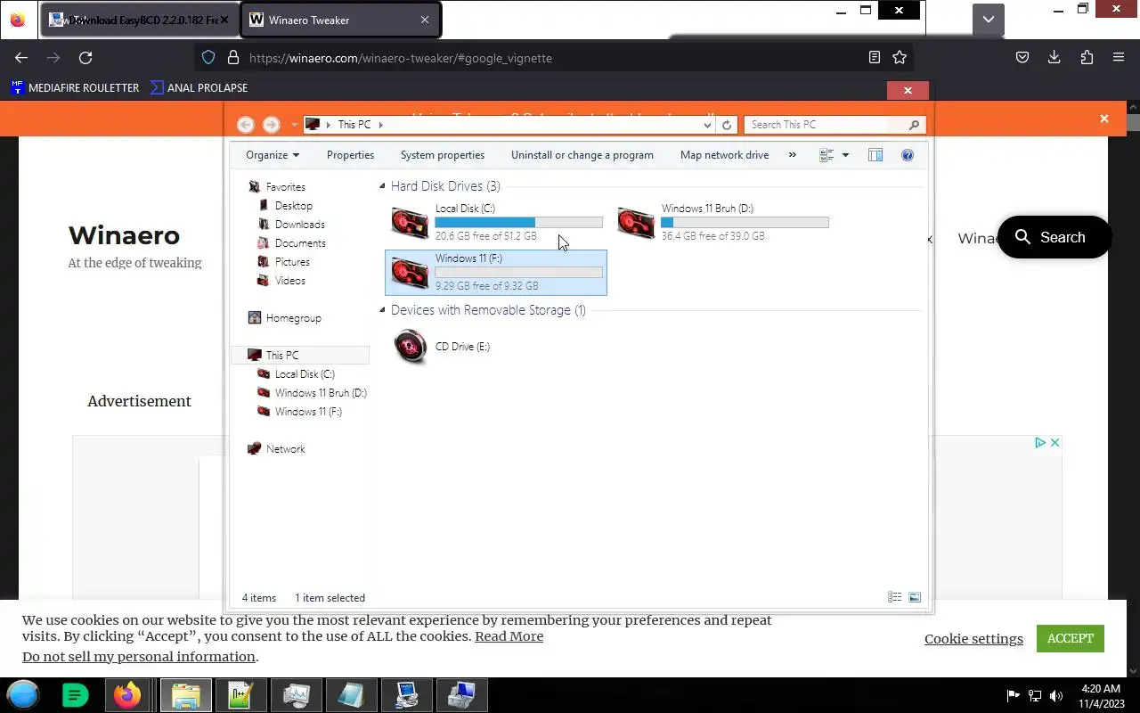Open Firefox list all tabs dropdown
Image resolution: width=1140 pixels, height=713 pixels.
click(x=988, y=20)
